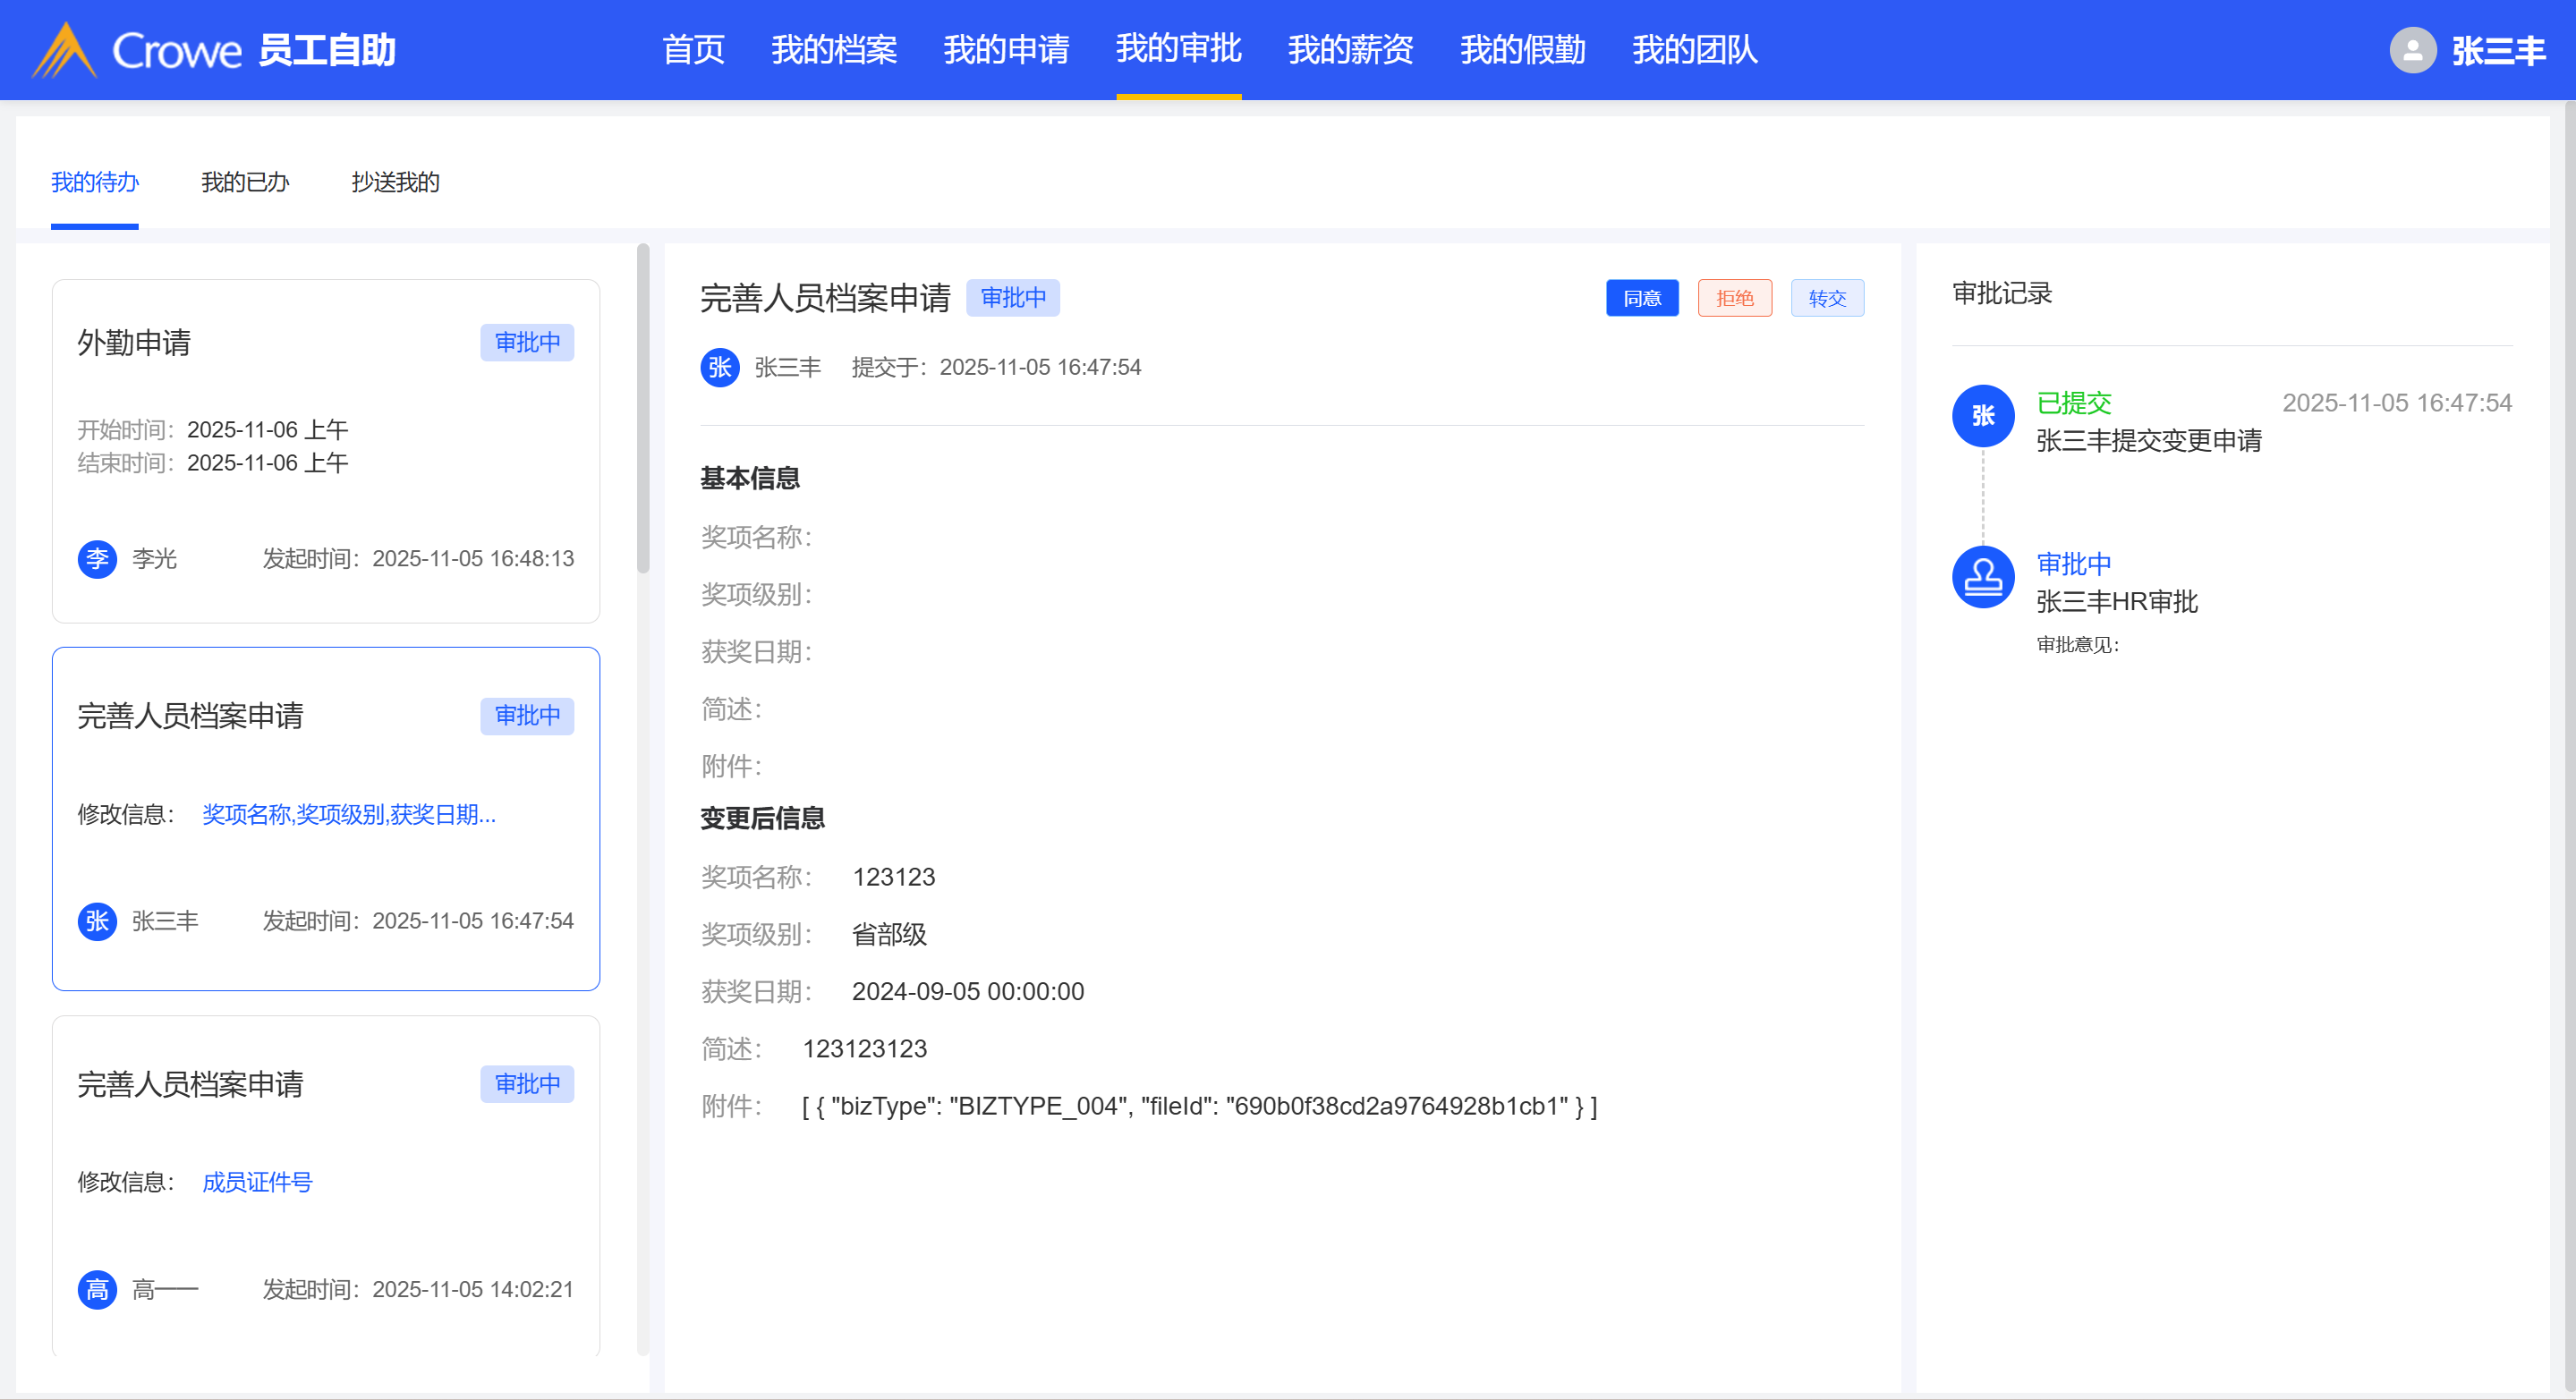Switch to 我的已办 tab
Screen dimensions: 2576x1400
tap(244, 182)
